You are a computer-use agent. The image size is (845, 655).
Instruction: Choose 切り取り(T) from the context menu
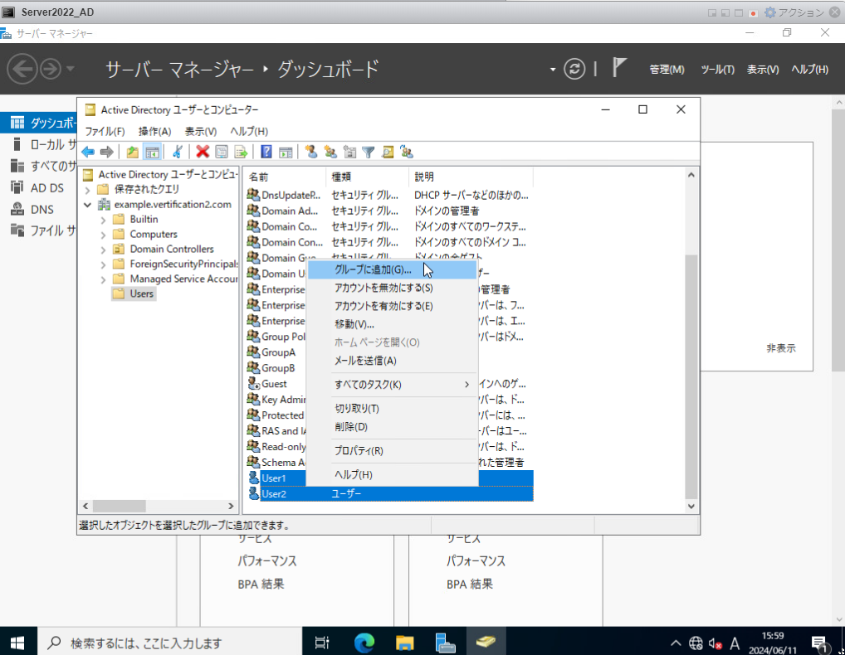point(393,409)
